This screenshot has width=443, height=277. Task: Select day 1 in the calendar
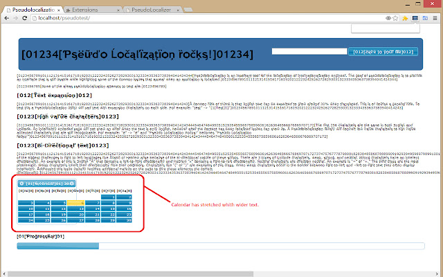coord(108,197)
